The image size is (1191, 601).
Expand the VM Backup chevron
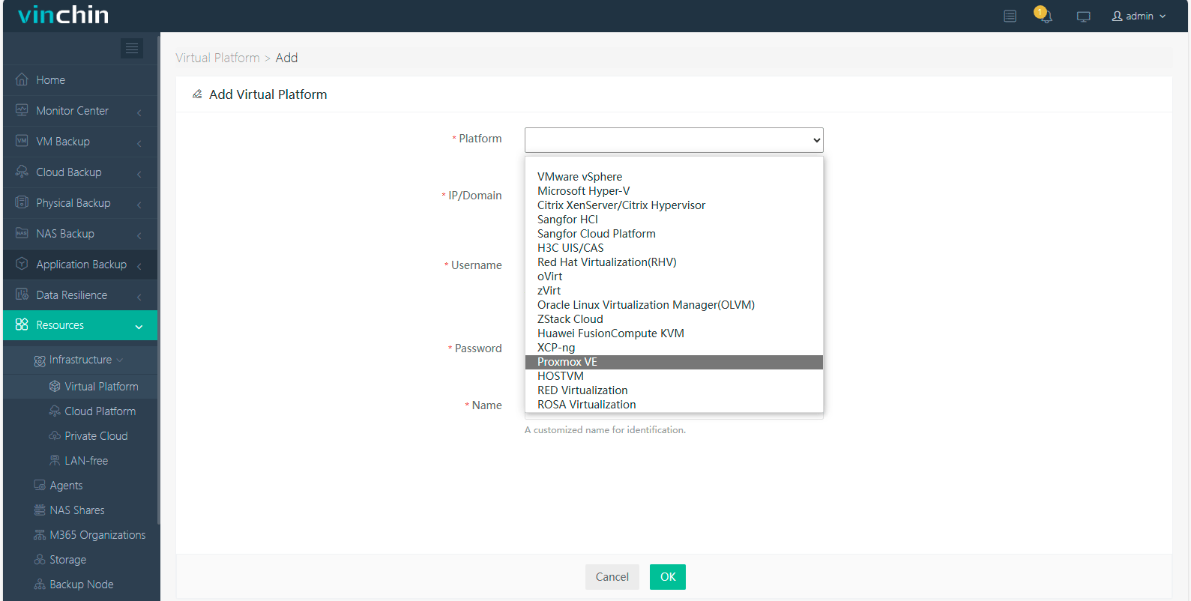(x=139, y=143)
